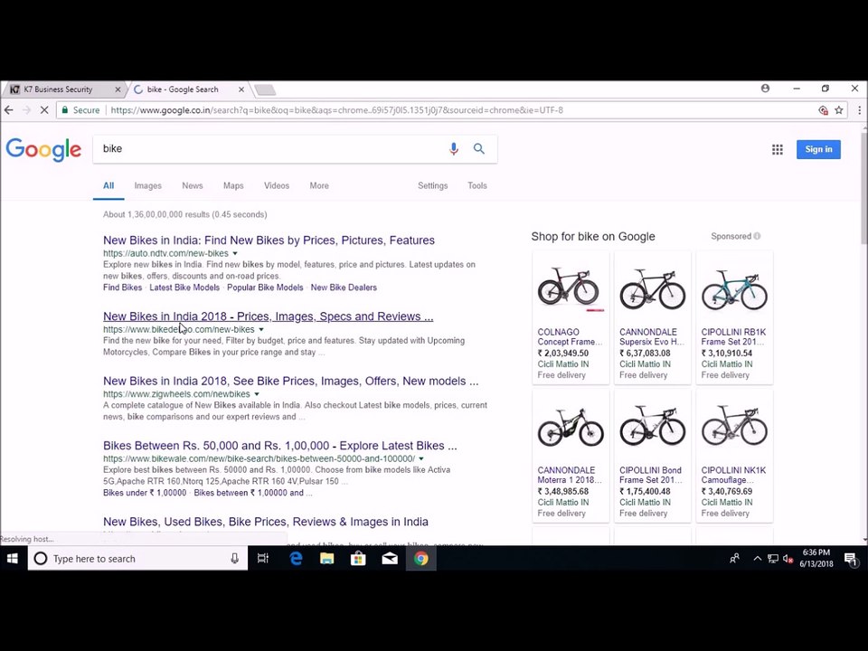
Task: Click Popular Bike Models sitelink
Action: pos(265,288)
